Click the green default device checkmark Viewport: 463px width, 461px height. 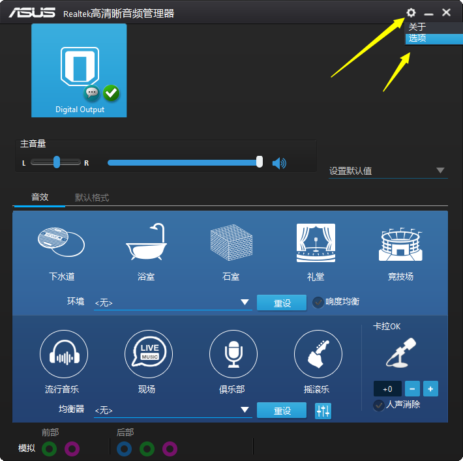coord(112,93)
